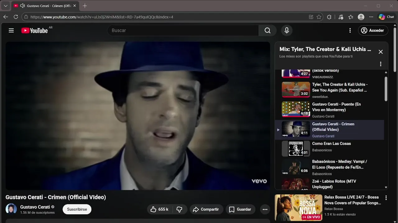Like the video with 655 k
The width and height of the screenshot is (398, 223).
click(160, 209)
